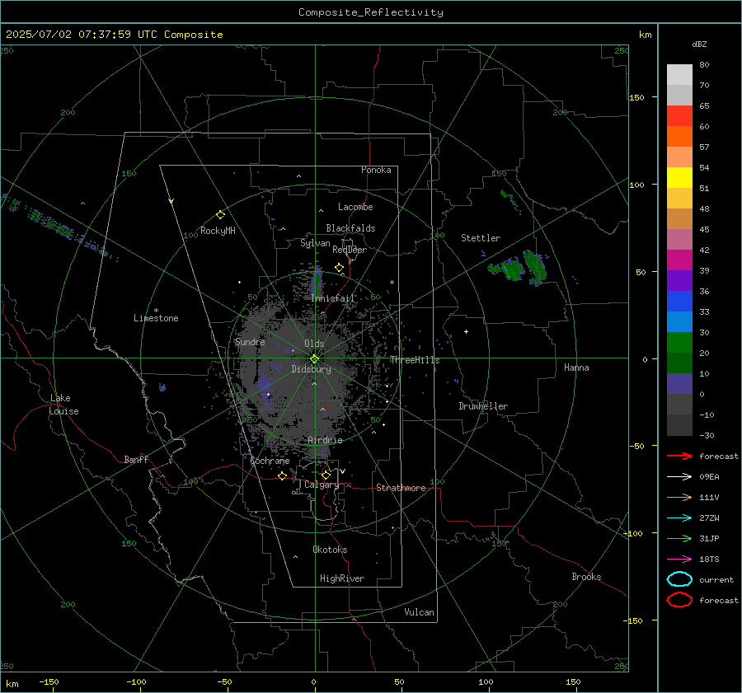This screenshot has width=742, height=693.
Task: Click the yellow diamond marker above Calgary
Action: [326, 475]
